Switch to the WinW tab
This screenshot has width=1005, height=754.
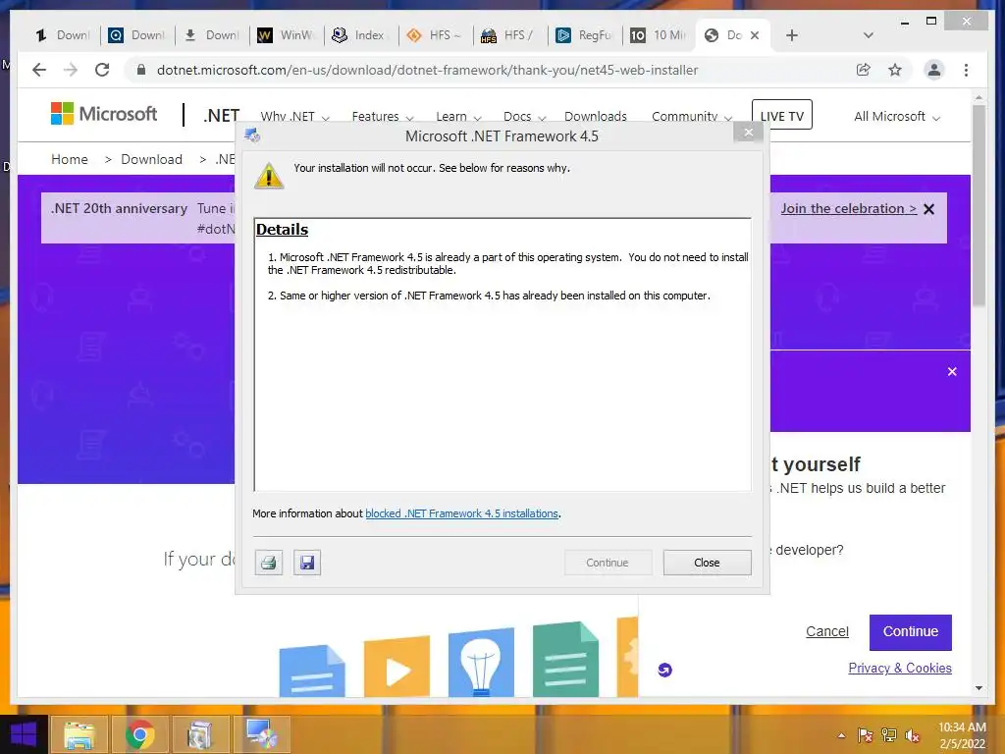click(x=287, y=35)
